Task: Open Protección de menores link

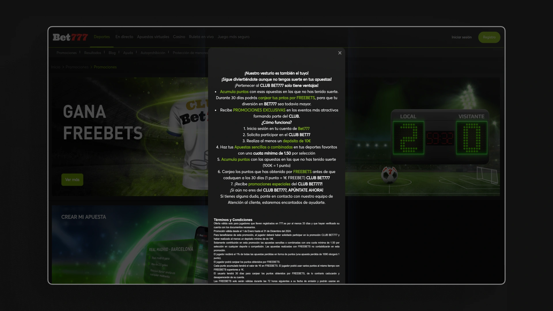Action: point(190,53)
